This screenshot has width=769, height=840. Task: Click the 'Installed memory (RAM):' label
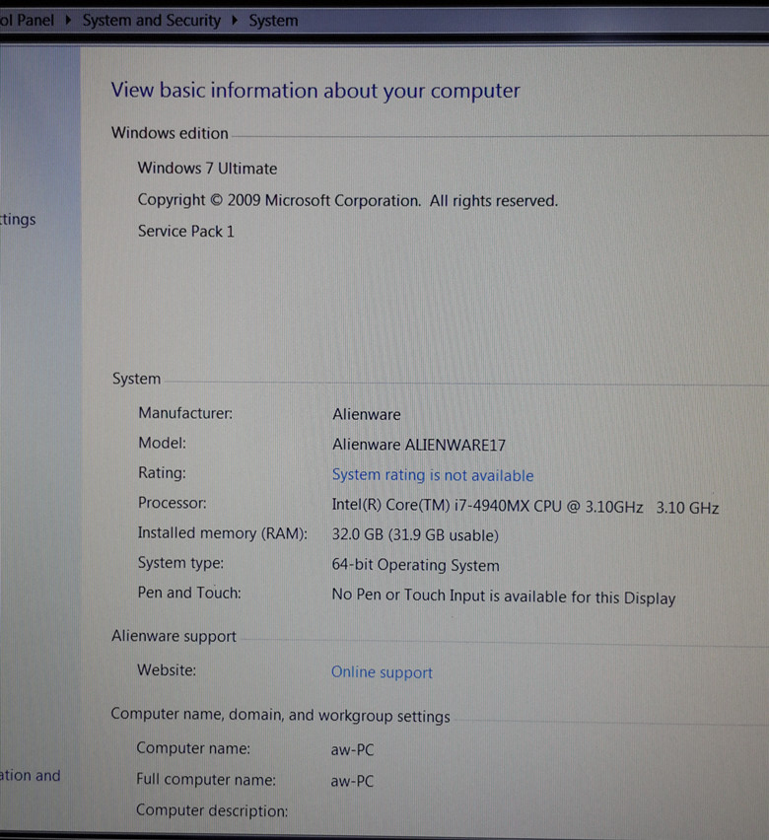223,533
